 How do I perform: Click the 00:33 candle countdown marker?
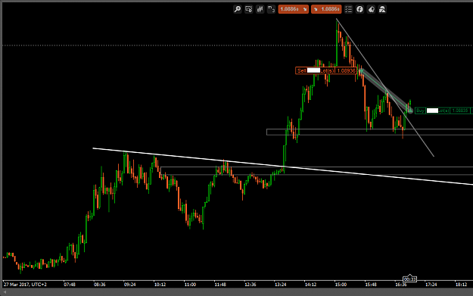coord(409,279)
